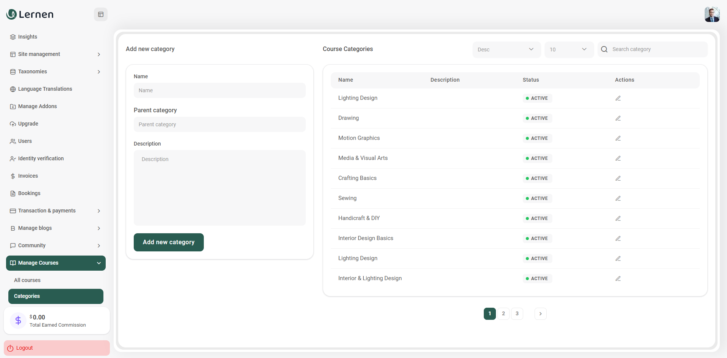This screenshot has height=358, width=727.
Task: Click edit icon for Sewing row
Action: click(618, 198)
